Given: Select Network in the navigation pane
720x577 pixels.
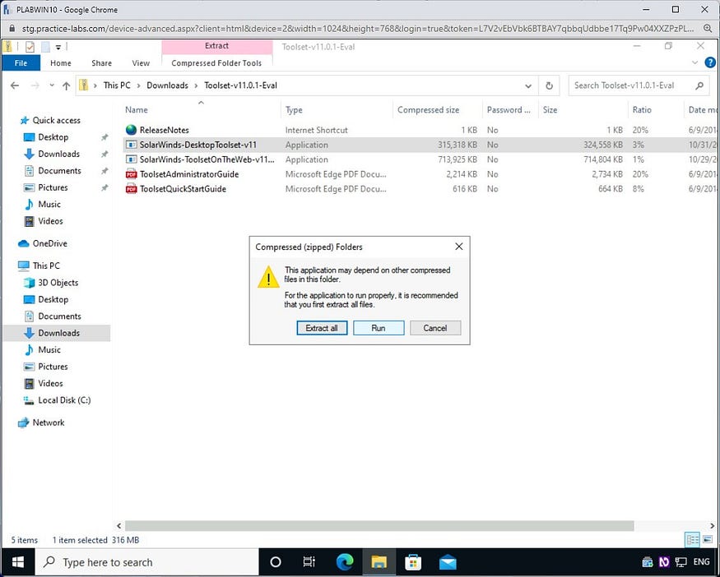Looking at the screenshot, I should pyautogui.click(x=49, y=423).
